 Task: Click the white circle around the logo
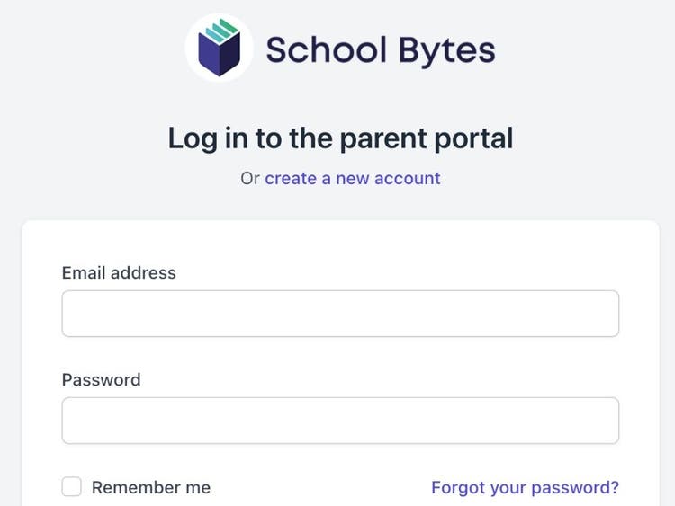pos(195,63)
